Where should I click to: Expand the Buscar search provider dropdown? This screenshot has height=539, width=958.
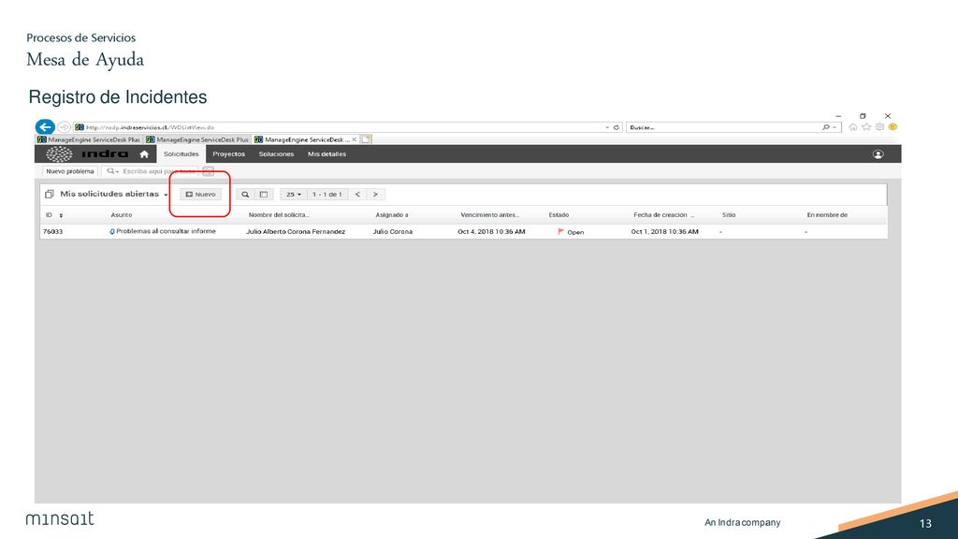(835, 127)
